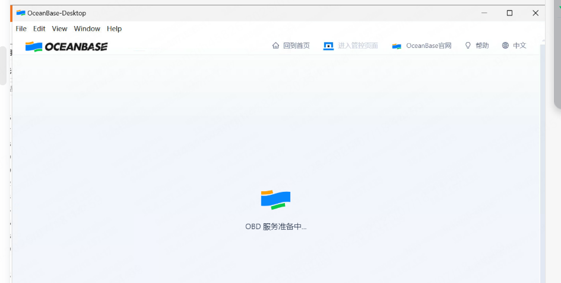
Task: Click the lightbulb help icon
Action: (x=468, y=46)
